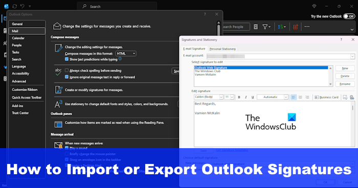Toggle the Try the new Outlook switch

coord(349,16)
